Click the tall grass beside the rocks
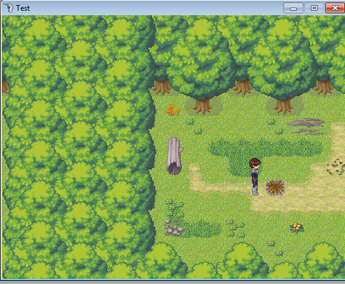This screenshot has height=284, width=345. 201,229
